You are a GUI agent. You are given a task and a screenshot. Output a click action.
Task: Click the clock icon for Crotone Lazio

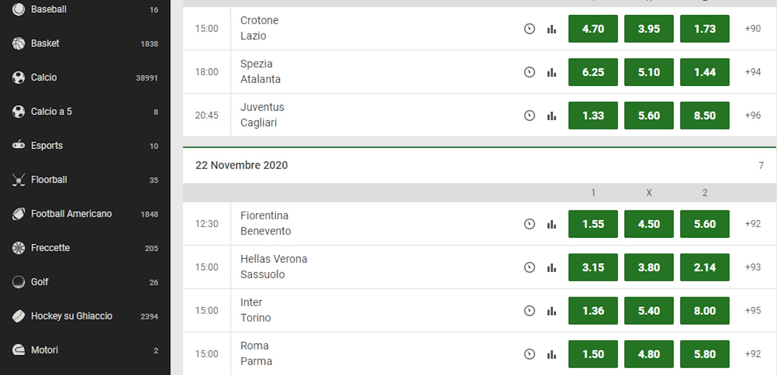click(529, 29)
